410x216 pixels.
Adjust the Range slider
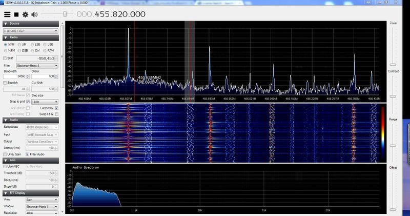tap(393, 146)
